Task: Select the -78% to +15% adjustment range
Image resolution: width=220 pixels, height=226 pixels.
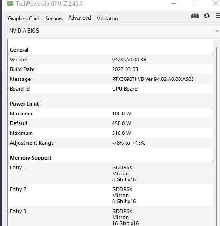Action: tap(128, 143)
